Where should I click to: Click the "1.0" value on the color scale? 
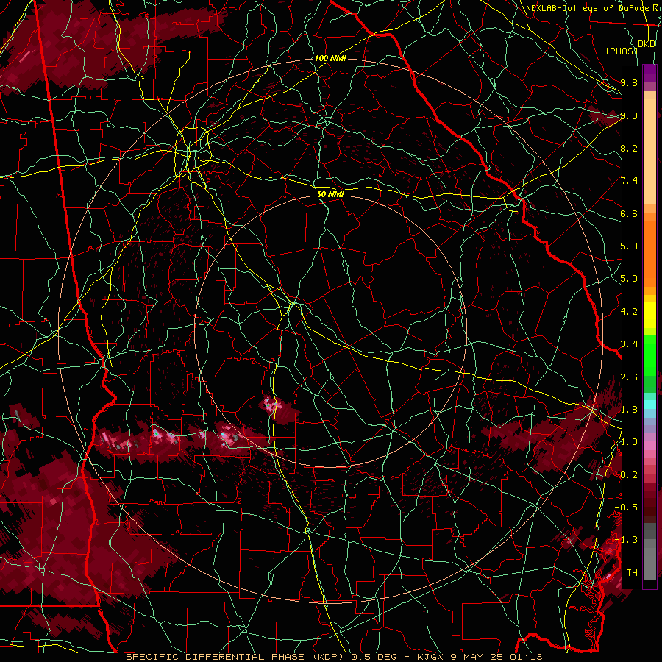[x=629, y=442]
